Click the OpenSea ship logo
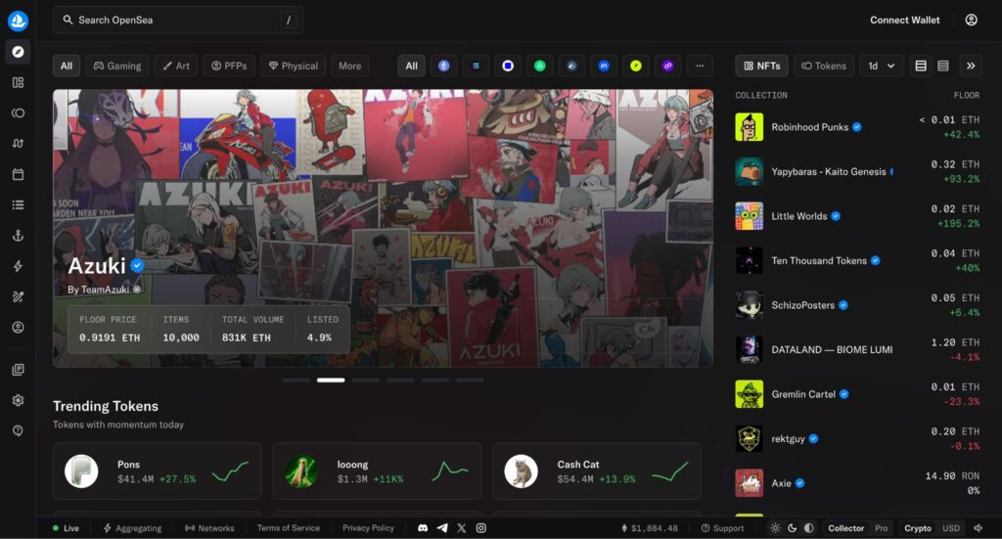1002x539 pixels. coord(18,21)
